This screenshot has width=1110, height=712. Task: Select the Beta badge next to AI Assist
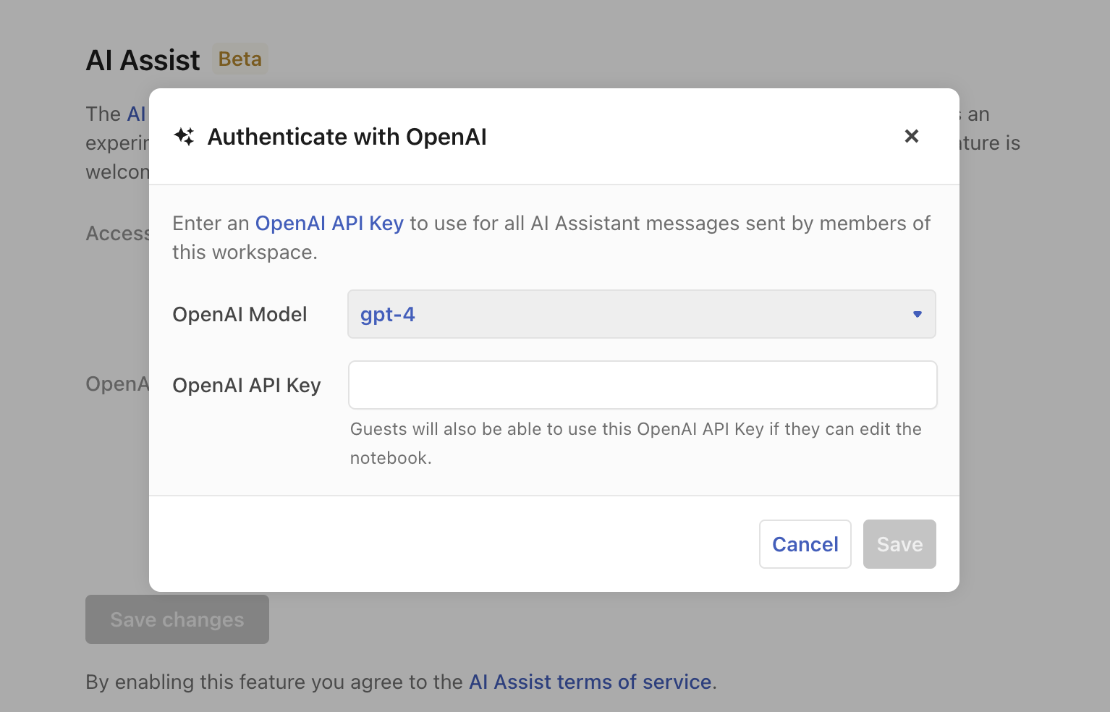click(240, 59)
